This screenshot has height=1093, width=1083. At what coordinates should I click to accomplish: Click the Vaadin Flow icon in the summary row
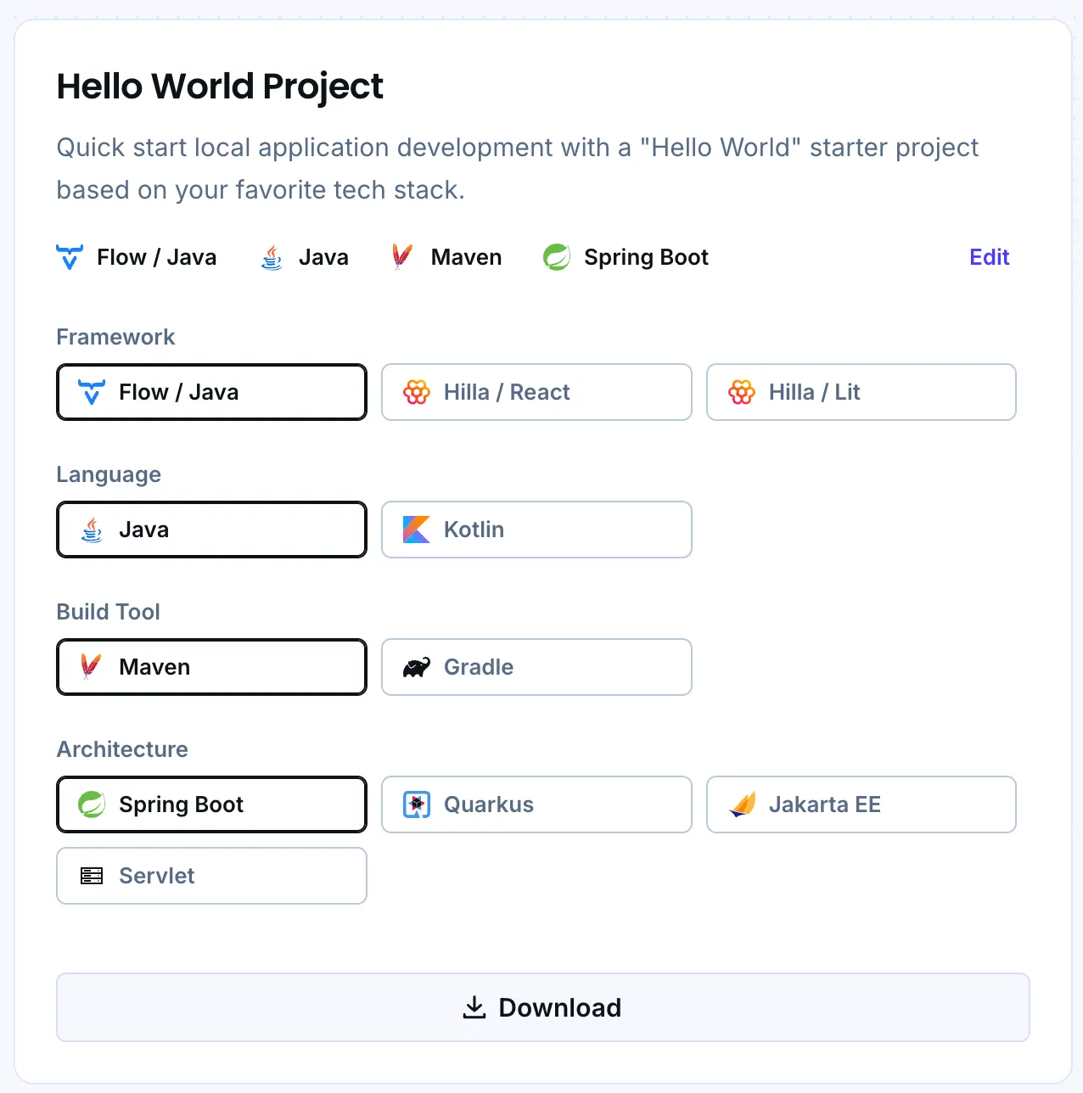click(70, 257)
